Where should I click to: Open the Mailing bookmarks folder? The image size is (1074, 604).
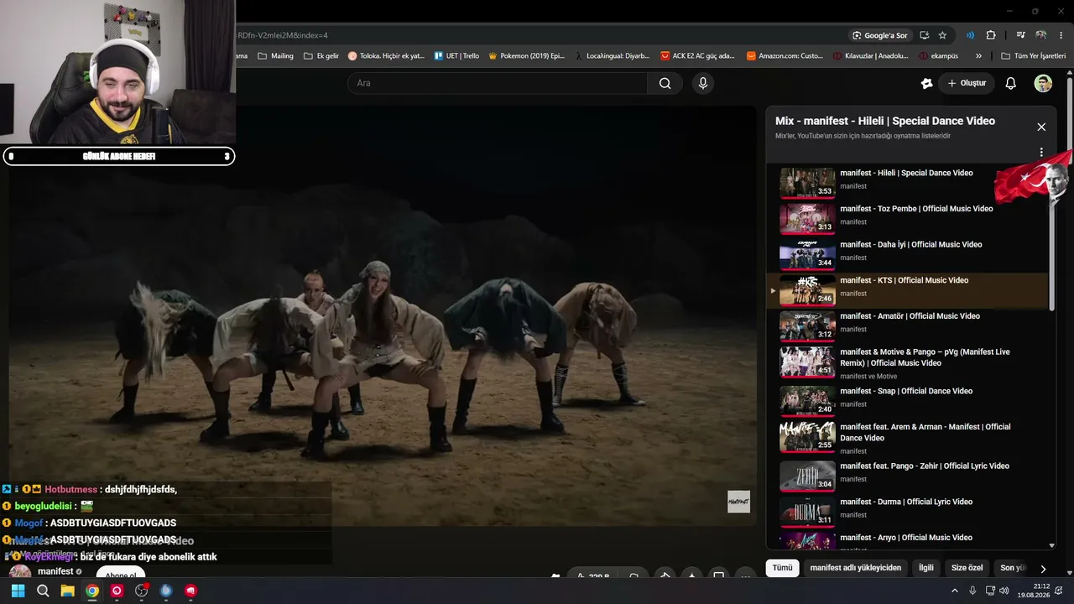[x=275, y=56]
